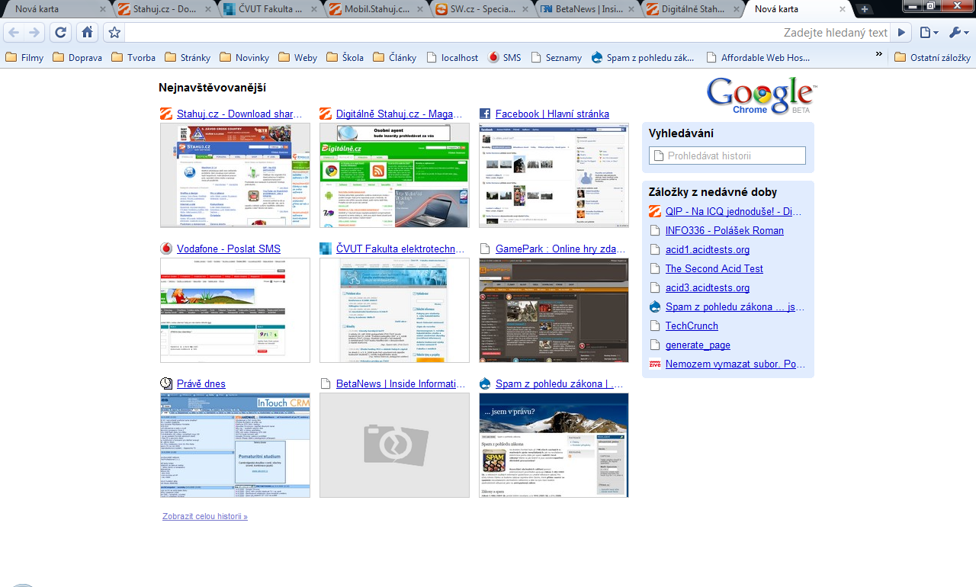Open the generate_page recent bookmark
This screenshot has width=976, height=587.
(698, 345)
